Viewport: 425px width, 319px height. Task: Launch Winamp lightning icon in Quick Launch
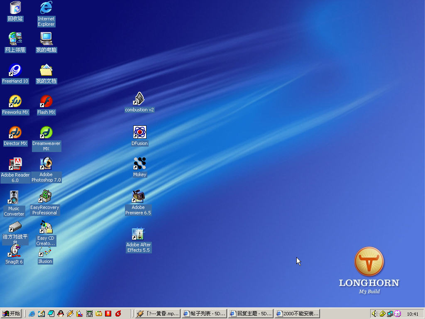click(70, 314)
